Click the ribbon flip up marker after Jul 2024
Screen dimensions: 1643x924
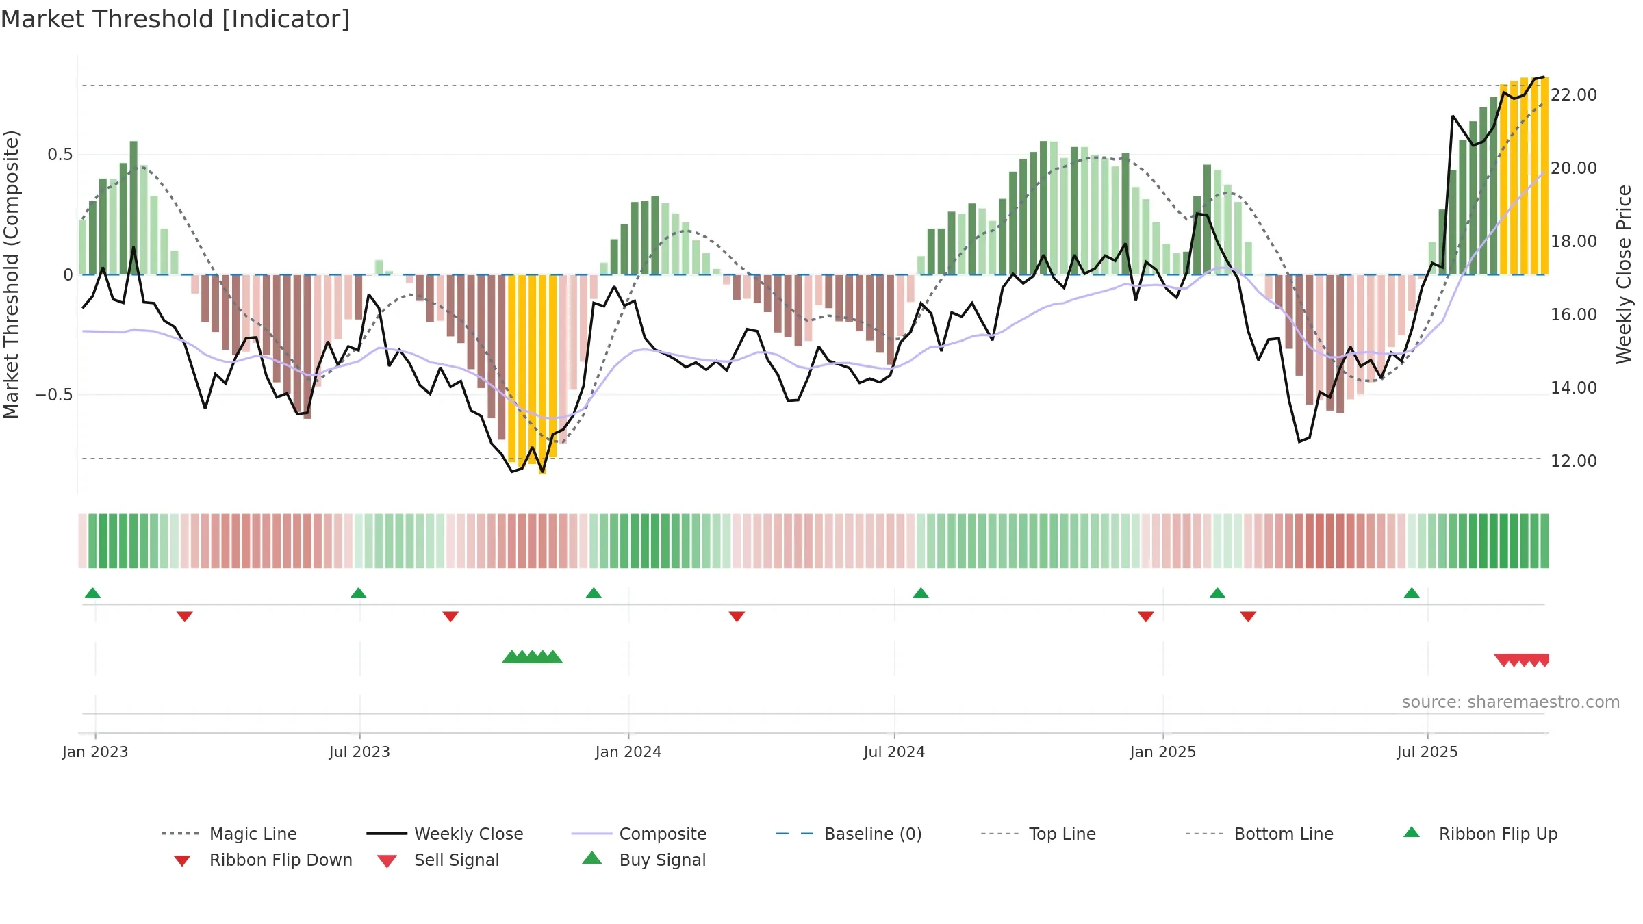(921, 593)
